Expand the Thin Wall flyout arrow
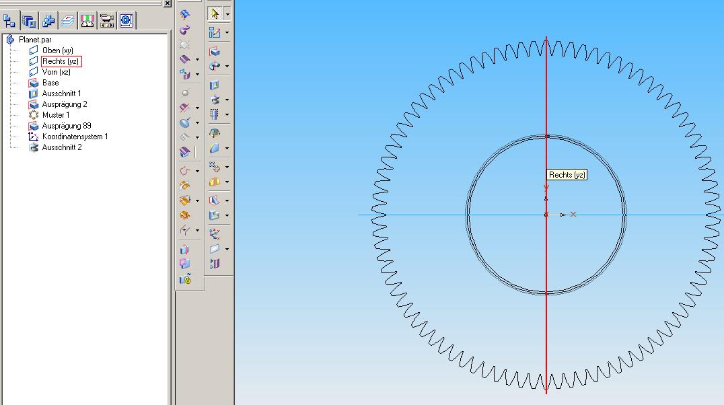 point(227,215)
